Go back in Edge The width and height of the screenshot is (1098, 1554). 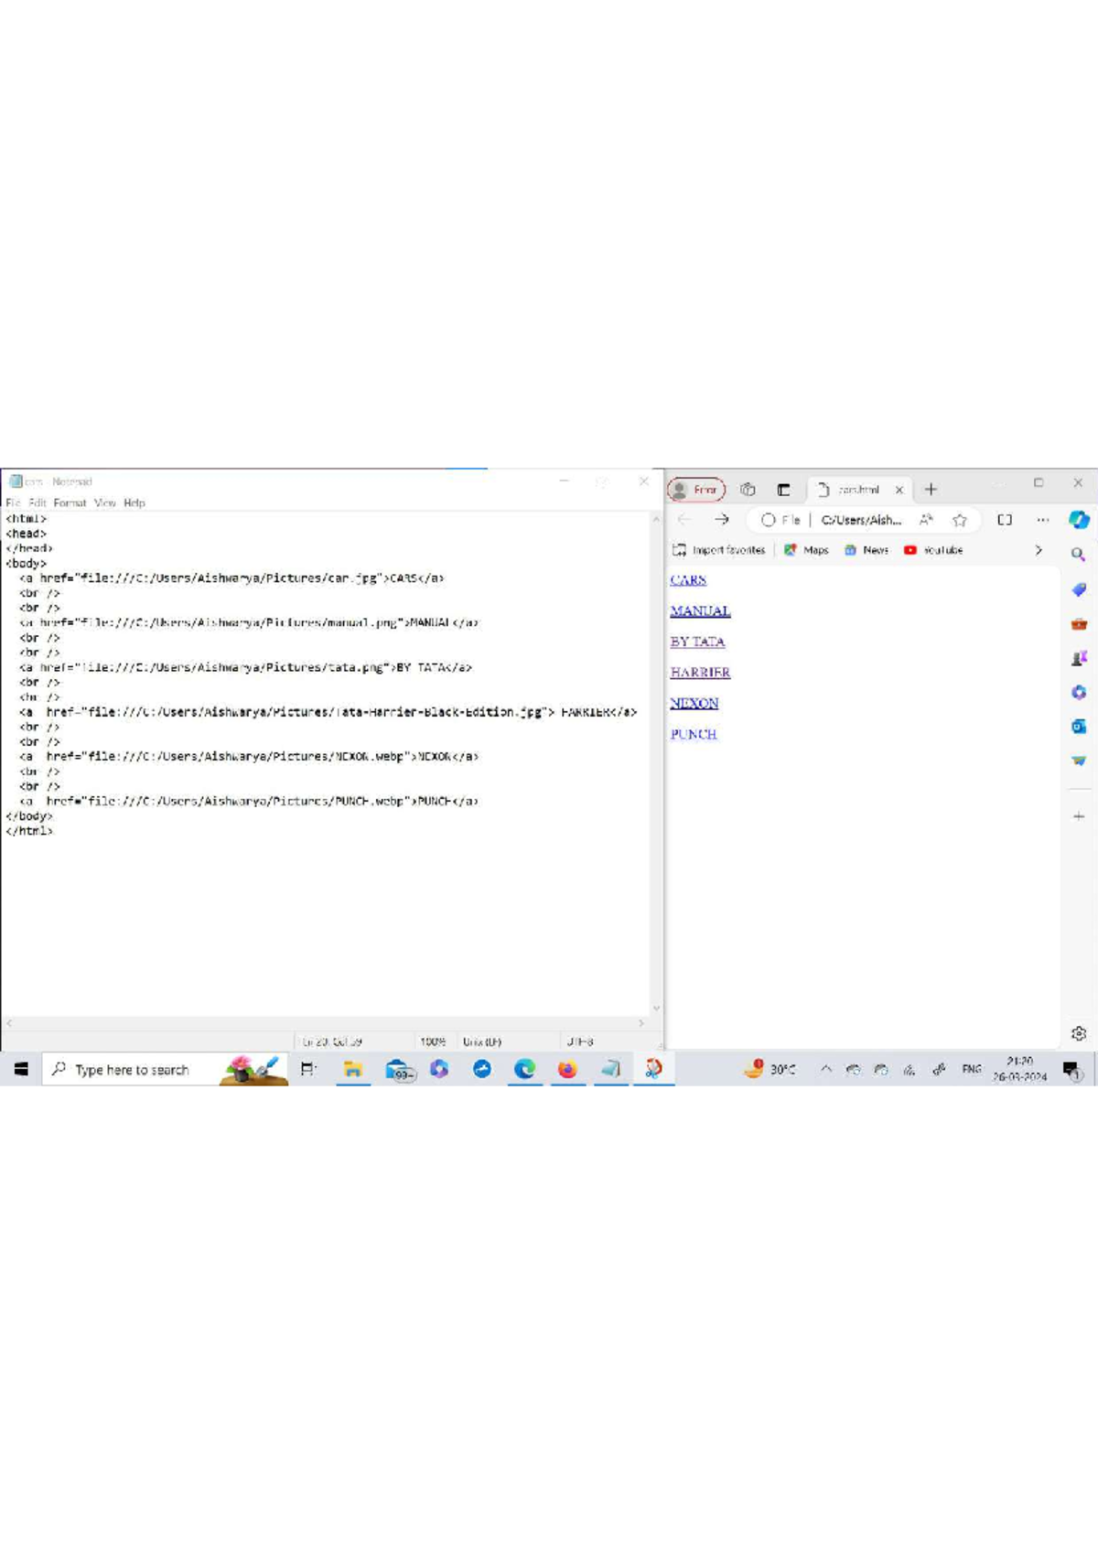[684, 520]
